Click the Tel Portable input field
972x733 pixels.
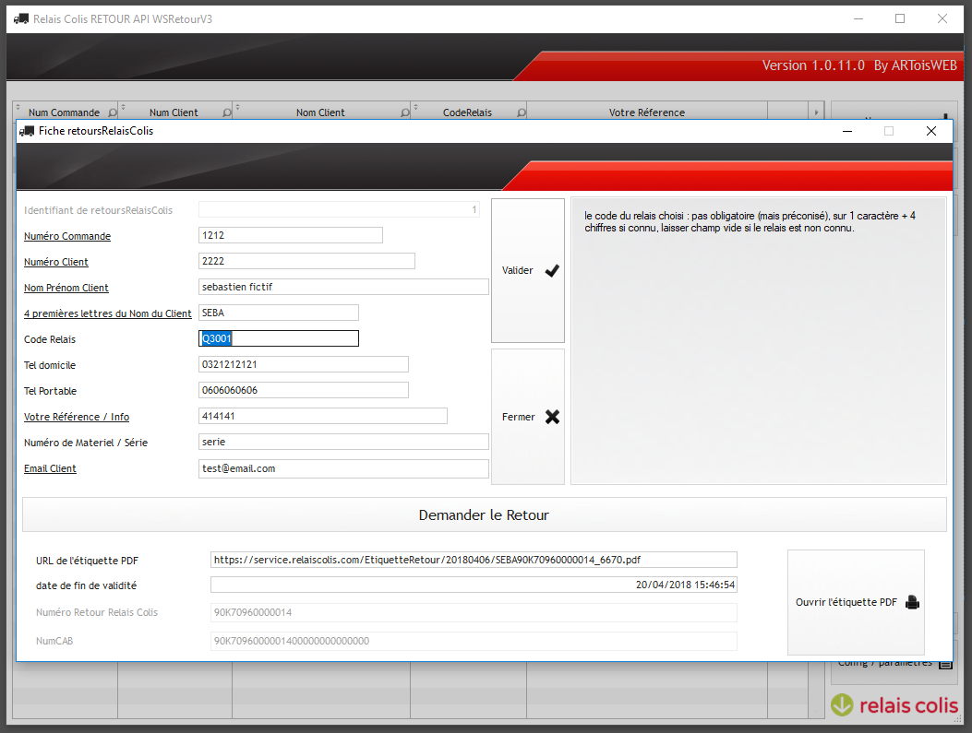click(x=303, y=390)
